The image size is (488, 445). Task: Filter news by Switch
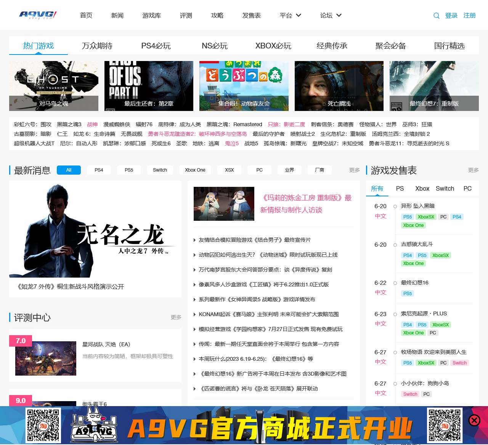tap(160, 170)
